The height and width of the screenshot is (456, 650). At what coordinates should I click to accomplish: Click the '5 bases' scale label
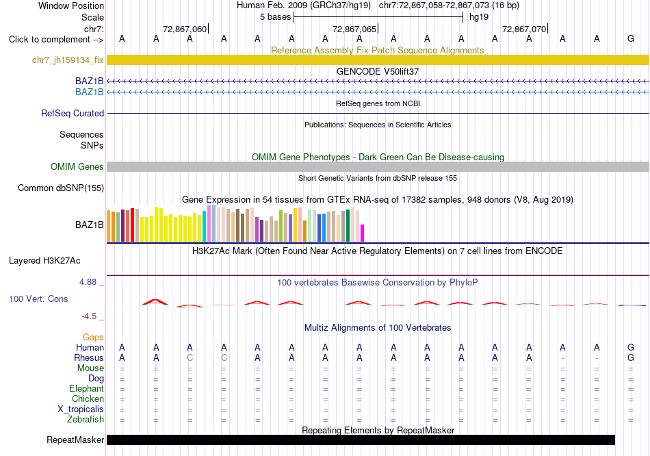275,17
